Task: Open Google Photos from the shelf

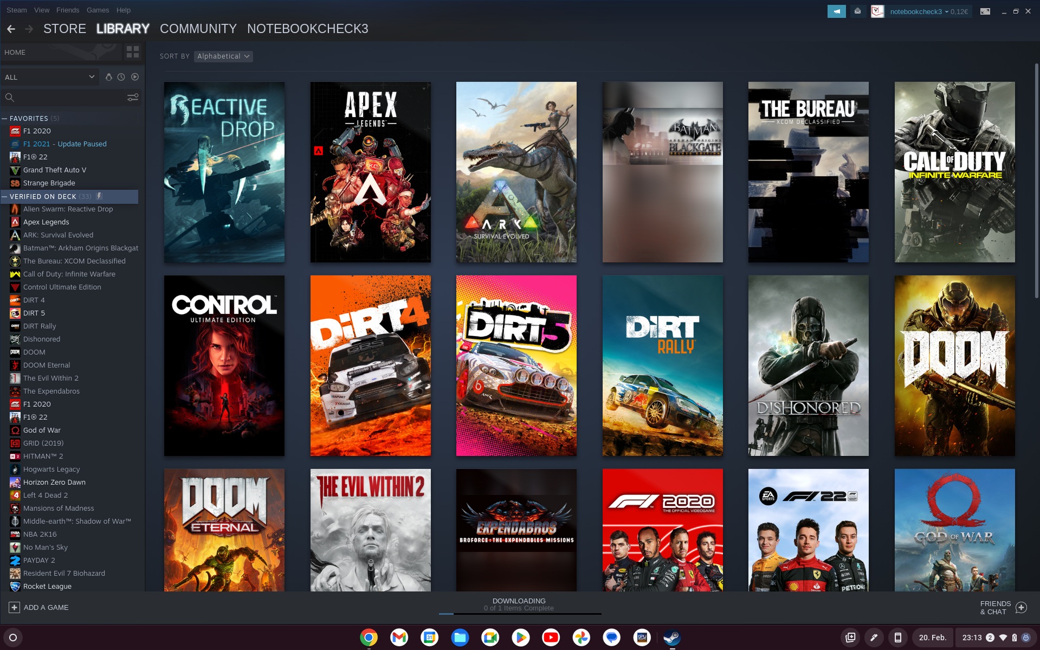Action: pyautogui.click(x=581, y=638)
